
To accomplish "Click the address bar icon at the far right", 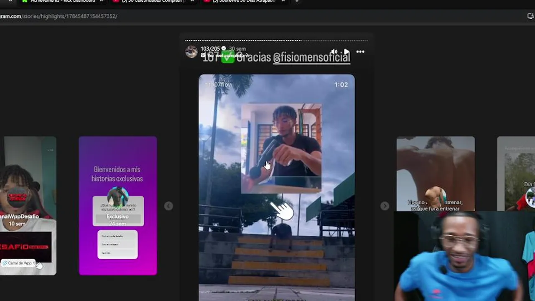I will 531,16.
